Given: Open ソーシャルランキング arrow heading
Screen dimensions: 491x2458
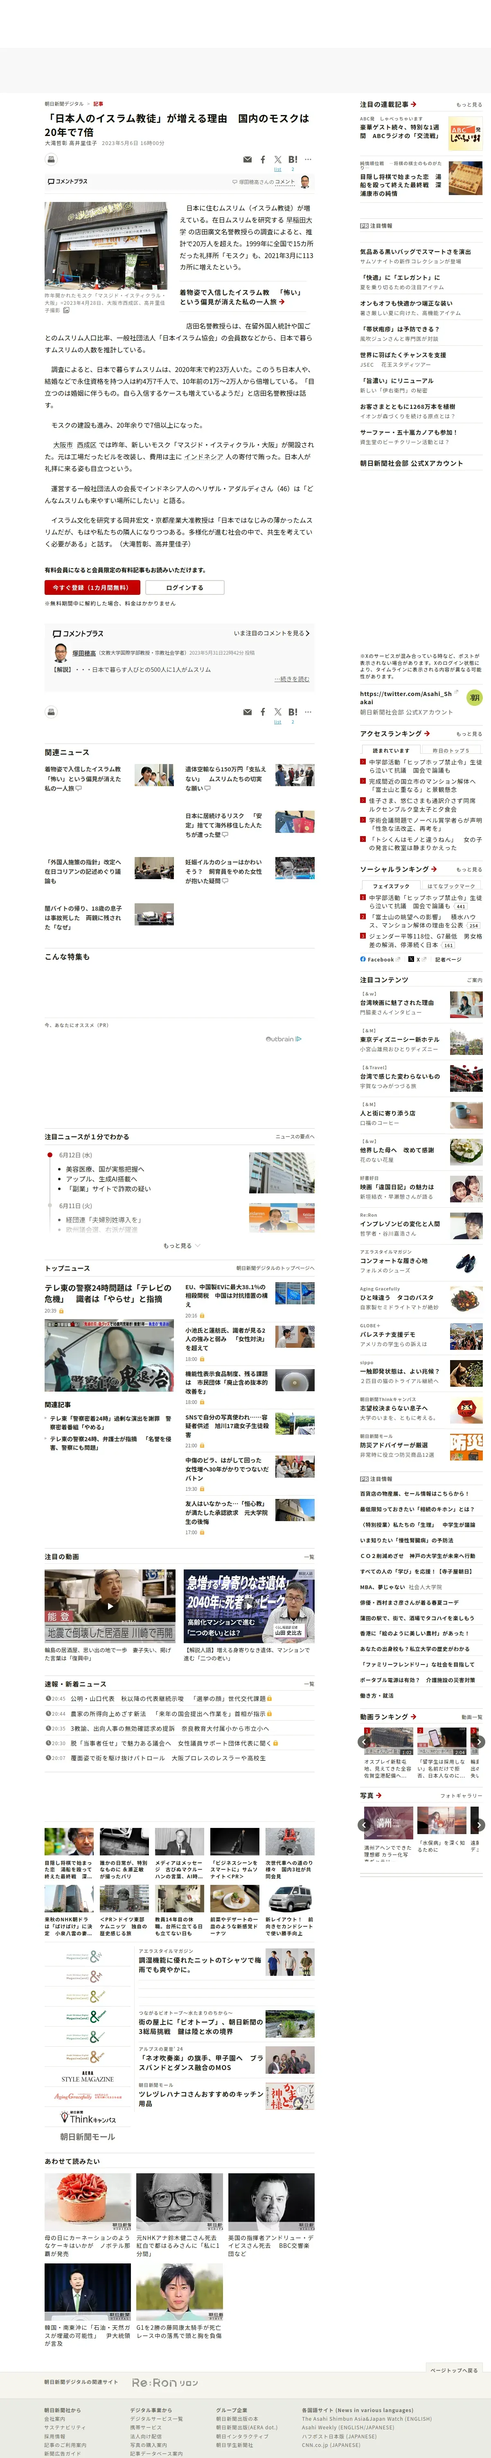Looking at the screenshot, I should (399, 869).
